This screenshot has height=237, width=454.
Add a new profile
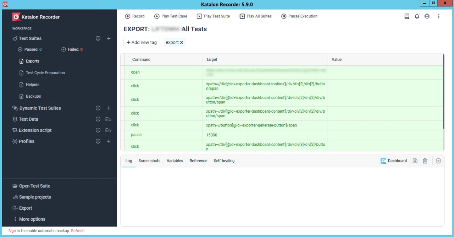point(109,141)
